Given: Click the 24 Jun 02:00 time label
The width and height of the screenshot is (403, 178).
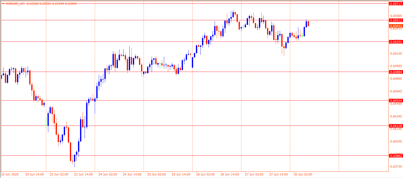Looking at the screenshot, I should (108, 174).
